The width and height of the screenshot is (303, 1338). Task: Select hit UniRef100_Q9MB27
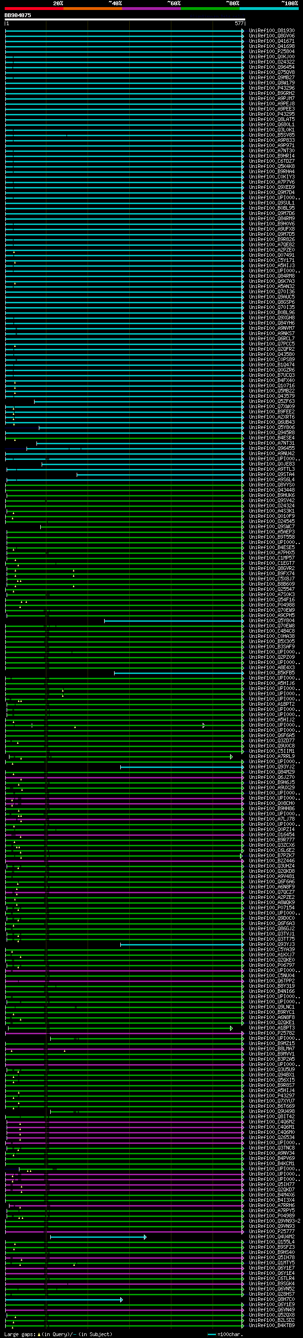click(272, 77)
